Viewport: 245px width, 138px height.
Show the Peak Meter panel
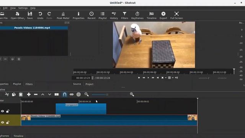(x=63, y=15)
